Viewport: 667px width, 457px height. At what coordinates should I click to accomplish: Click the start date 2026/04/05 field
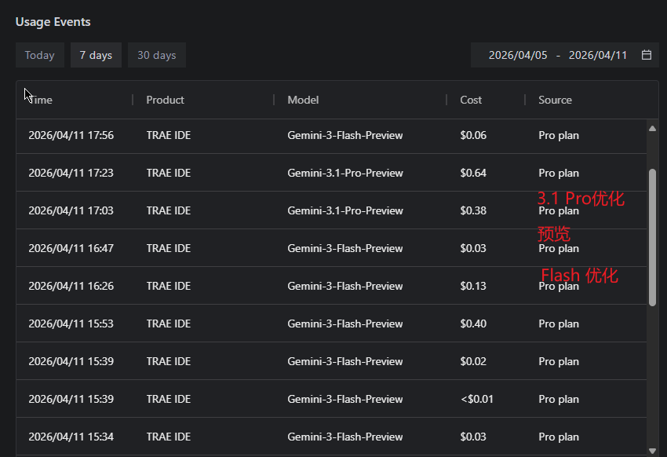tap(518, 55)
